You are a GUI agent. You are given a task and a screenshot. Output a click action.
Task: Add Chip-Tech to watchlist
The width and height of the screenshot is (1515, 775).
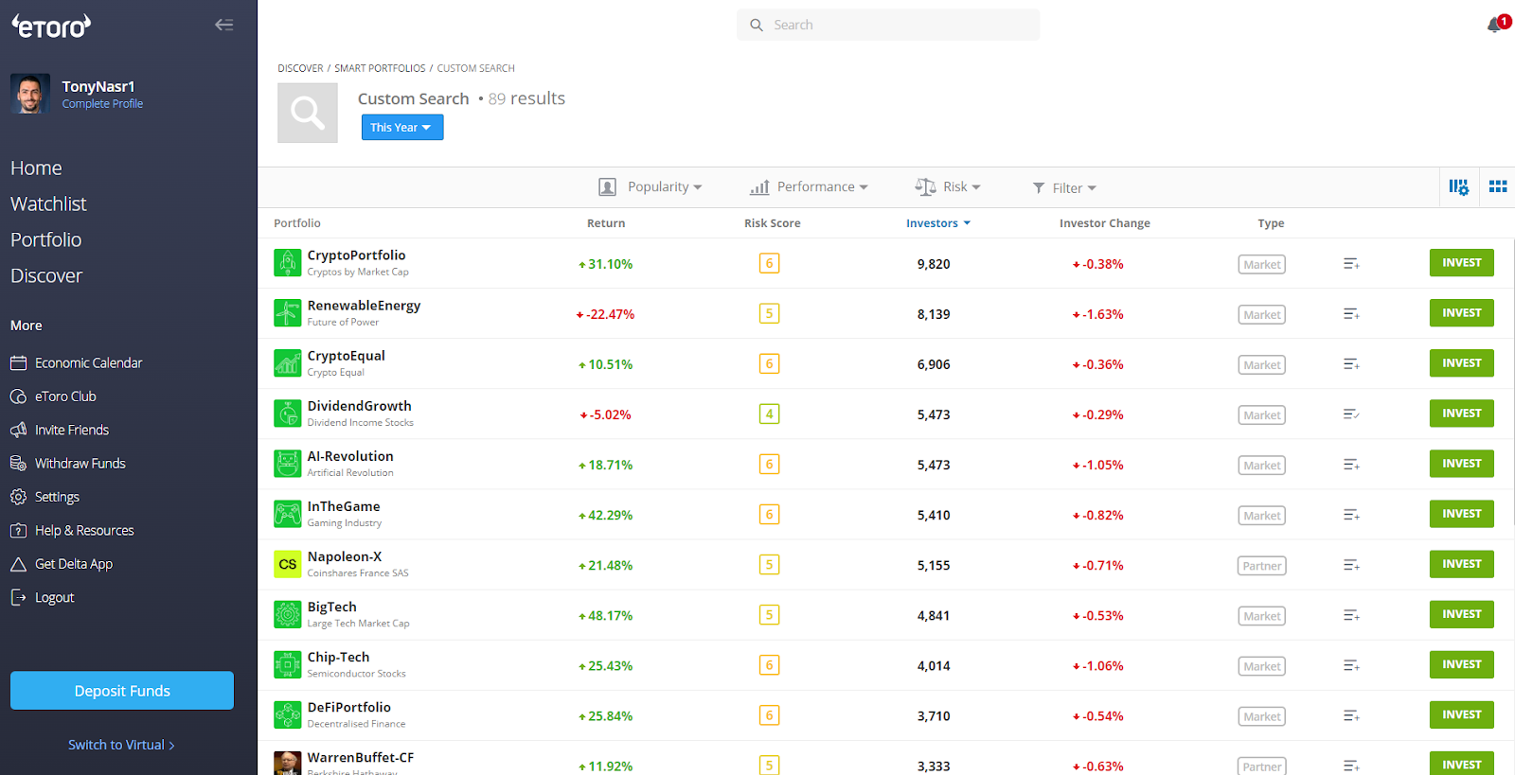pyautogui.click(x=1351, y=665)
